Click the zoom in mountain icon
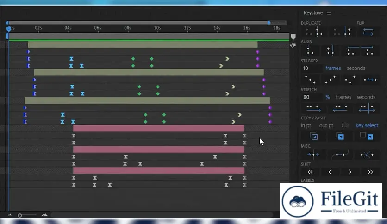 44,215
